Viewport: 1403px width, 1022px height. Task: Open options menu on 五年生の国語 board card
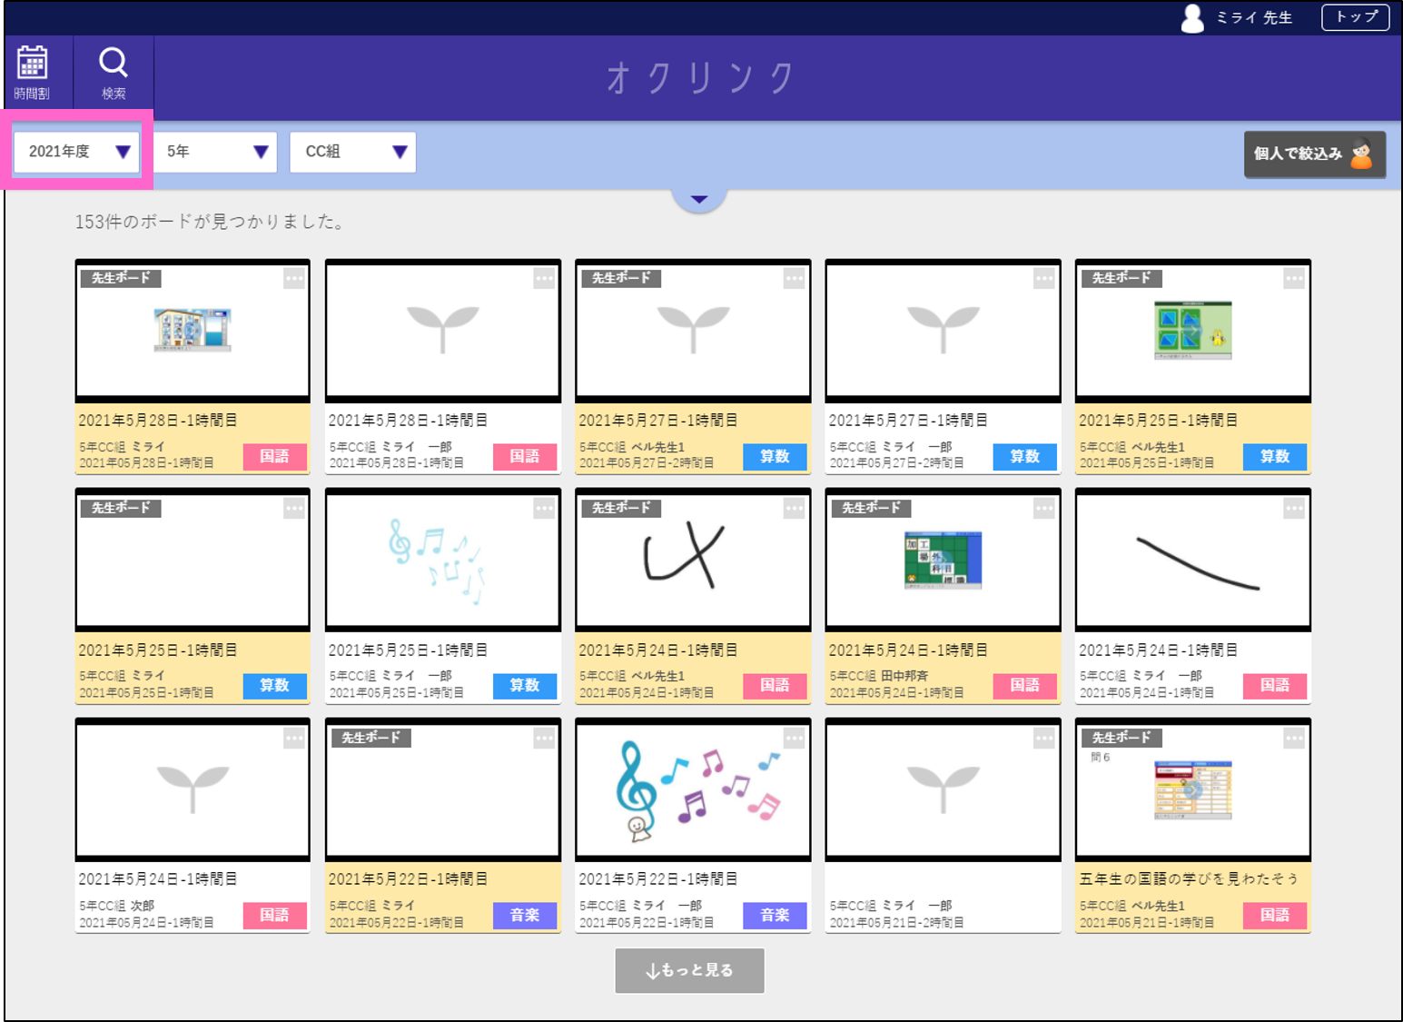click(x=1294, y=739)
